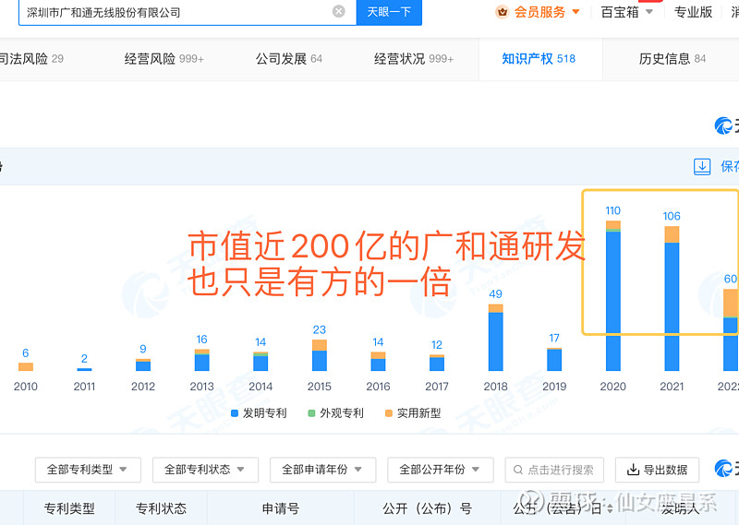This screenshot has height=525, width=739.
Task: Click the magnifier icon in patent search
Action: coord(518,470)
